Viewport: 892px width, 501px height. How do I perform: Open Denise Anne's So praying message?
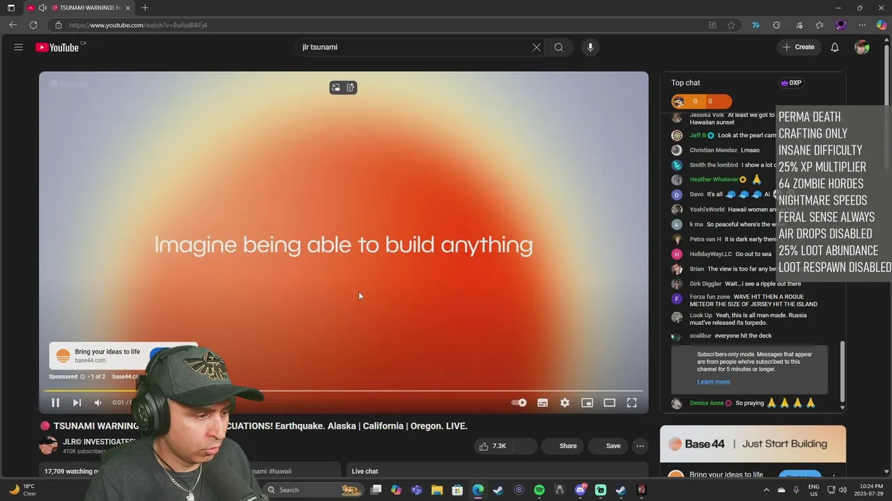745,403
